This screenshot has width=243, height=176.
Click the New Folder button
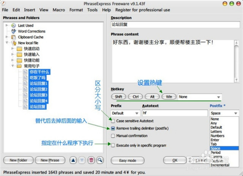18,160
